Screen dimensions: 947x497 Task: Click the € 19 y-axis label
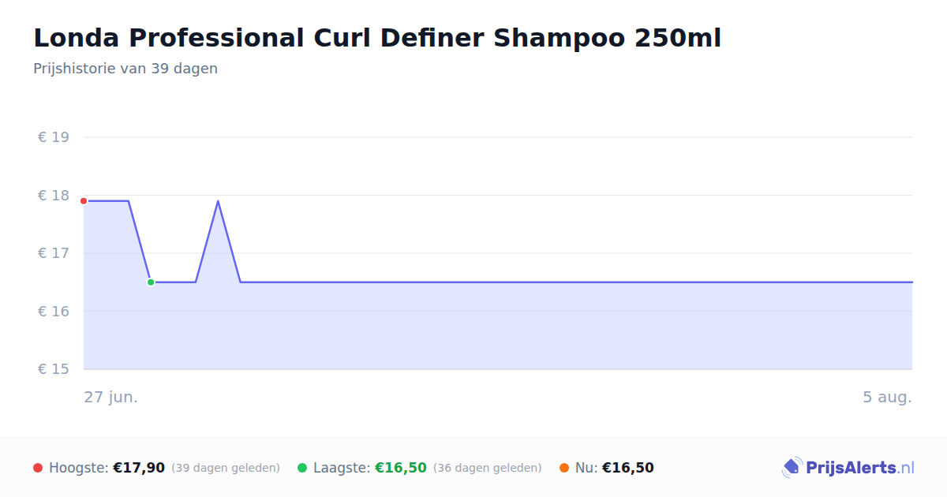point(54,137)
